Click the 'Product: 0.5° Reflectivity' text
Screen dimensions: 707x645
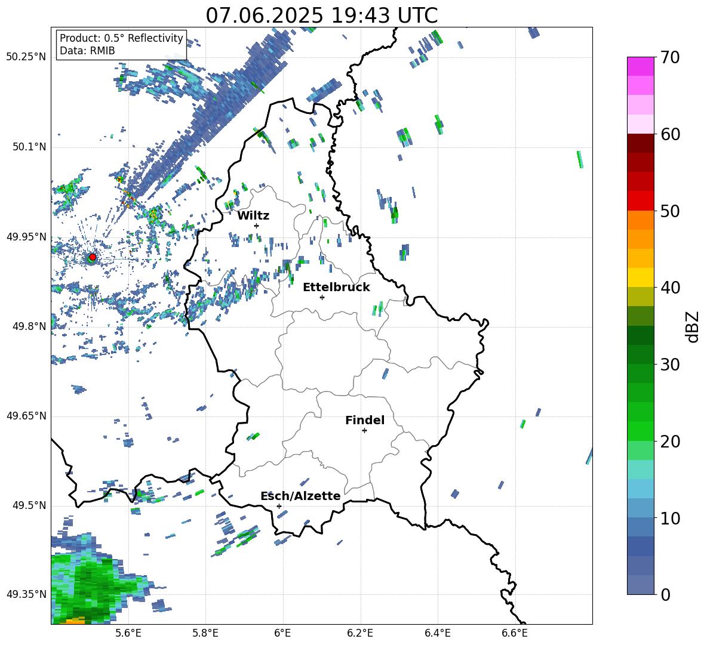121,38
